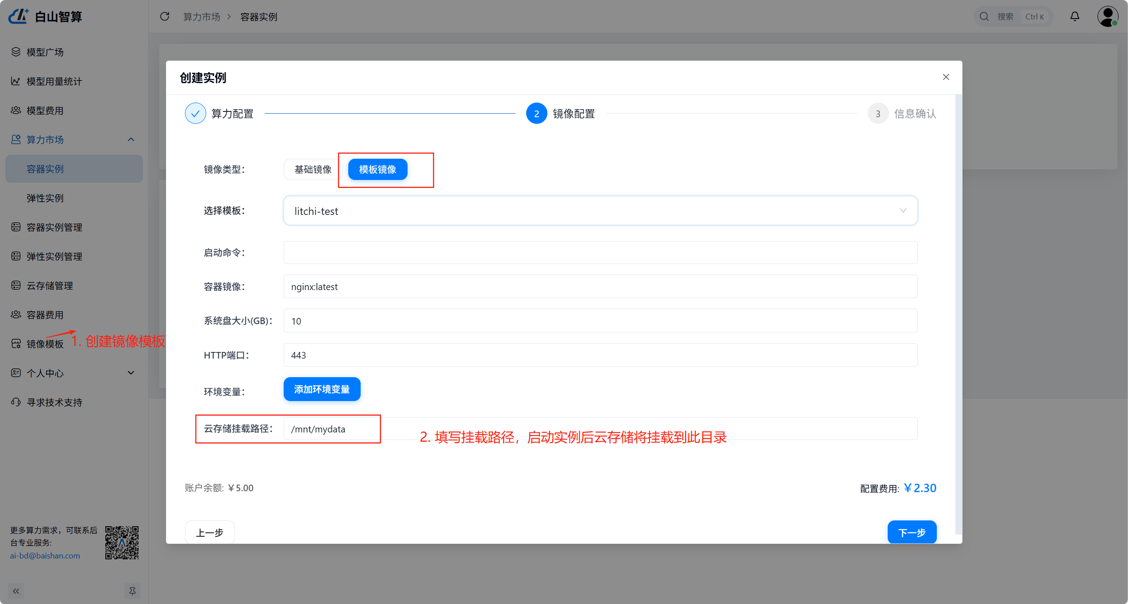Viewport: 1128px width, 604px height.
Task: Click the pin icon at sidebar bottom
Action: coord(132,591)
